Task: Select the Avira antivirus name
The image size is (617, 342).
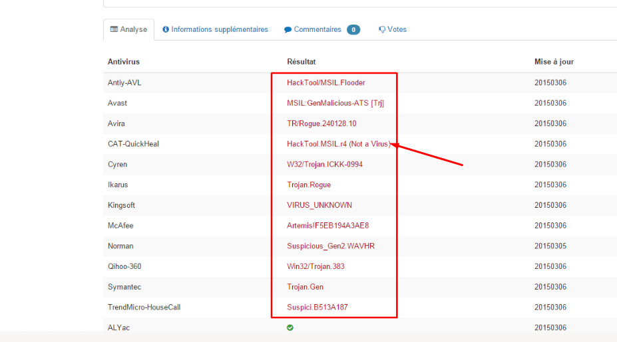Action: [116, 124]
